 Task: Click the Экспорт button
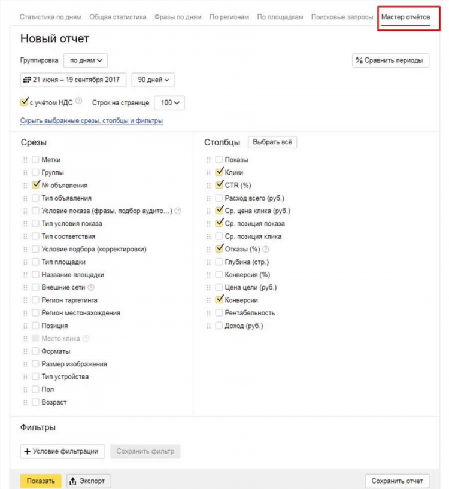[x=89, y=481]
